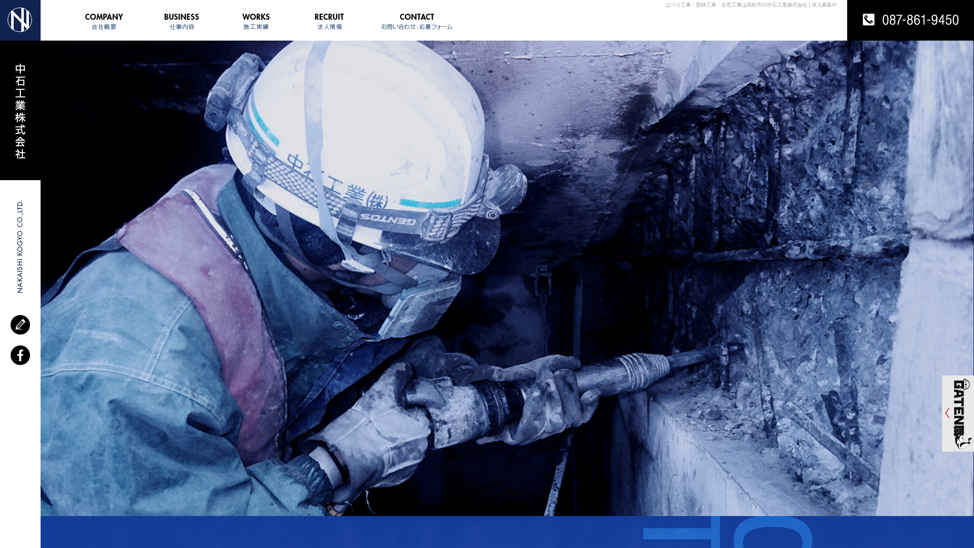Go to the BUSINESS page
The image size is (974, 548).
181,17
